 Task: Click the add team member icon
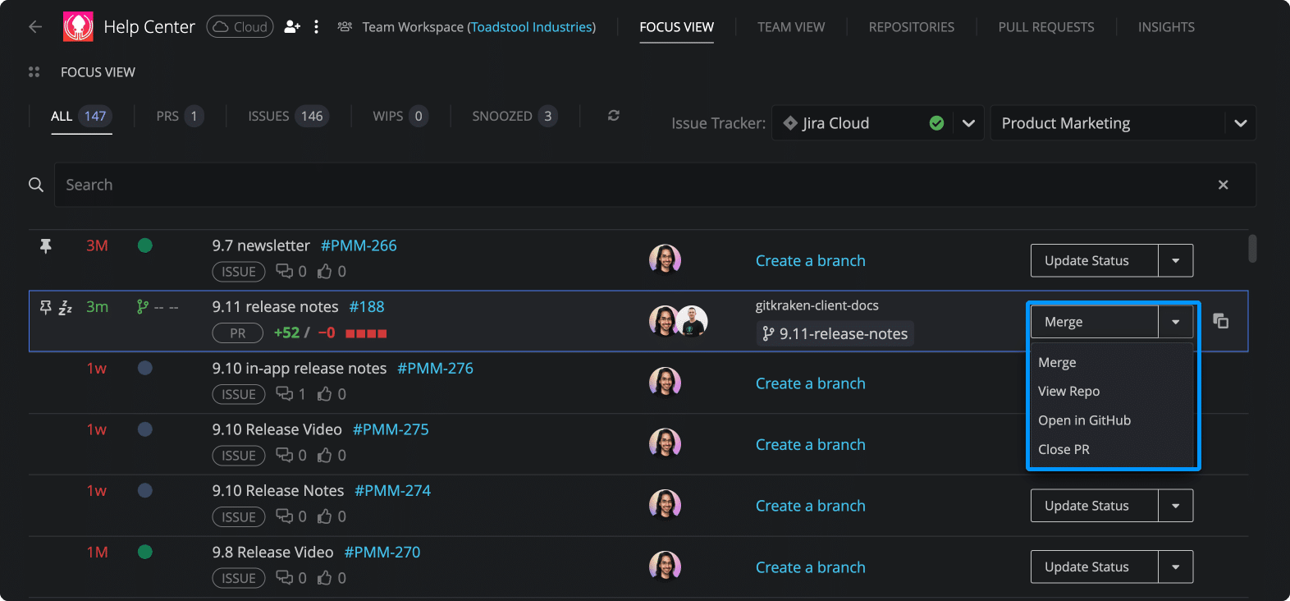292,27
